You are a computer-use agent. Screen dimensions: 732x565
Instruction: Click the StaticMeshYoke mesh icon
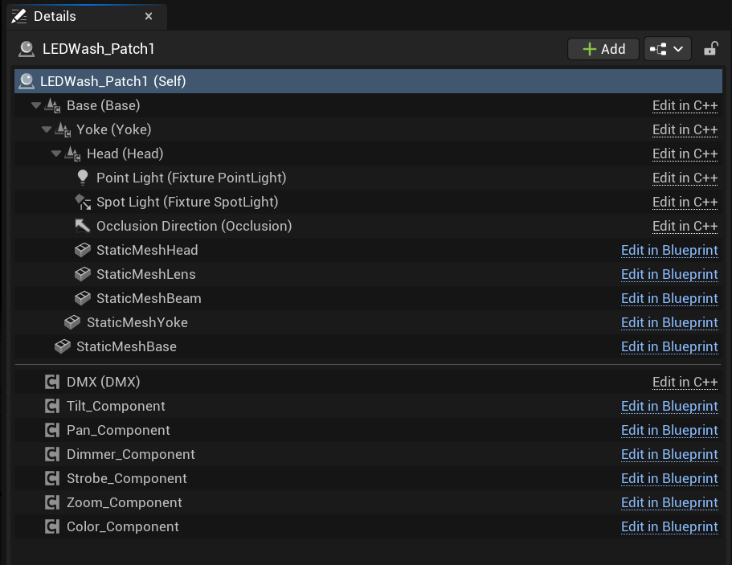click(72, 322)
